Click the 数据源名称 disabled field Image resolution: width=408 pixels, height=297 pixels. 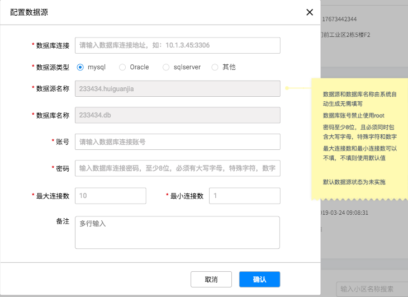pos(177,88)
